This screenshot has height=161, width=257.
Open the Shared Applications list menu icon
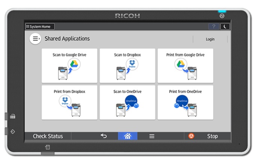point(35,39)
